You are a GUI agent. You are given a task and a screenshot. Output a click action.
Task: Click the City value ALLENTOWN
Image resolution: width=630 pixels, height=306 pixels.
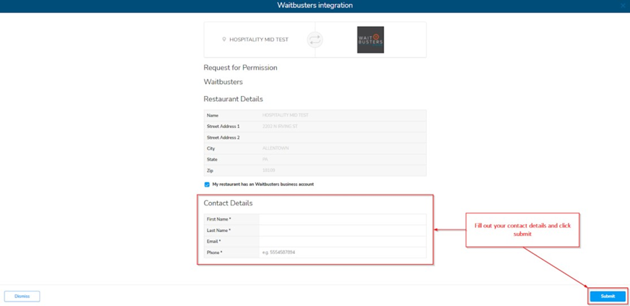click(276, 148)
